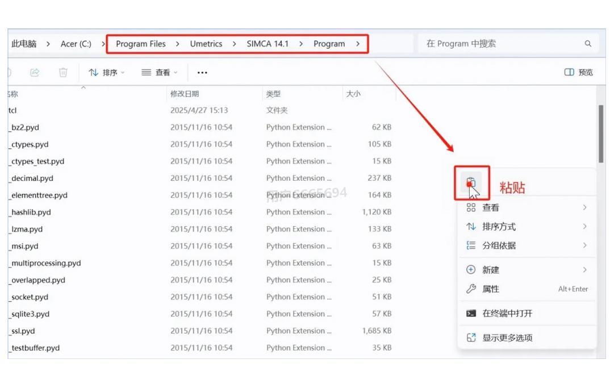This screenshot has width=614, height=388.
Task: Click the paste icon in context menu
Action: (x=471, y=183)
